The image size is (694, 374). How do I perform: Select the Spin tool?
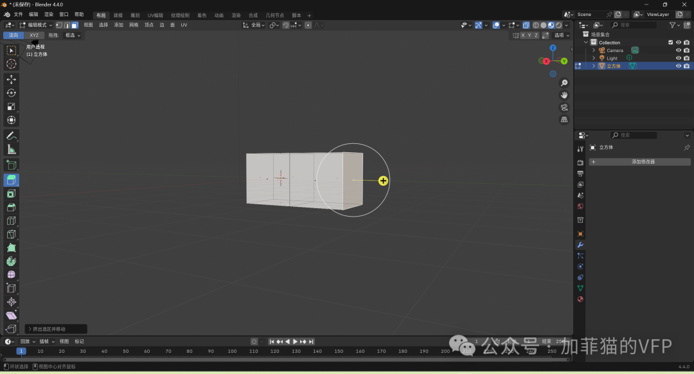[11, 261]
